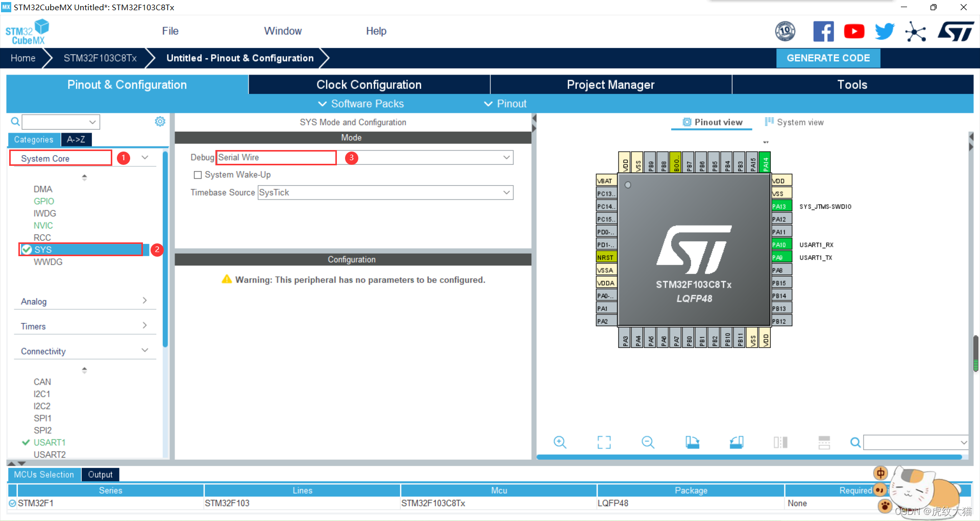Expand the Software Packs menu
Viewport: 980px width, 521px height.
pyautogui.click(x=361, y=104)
